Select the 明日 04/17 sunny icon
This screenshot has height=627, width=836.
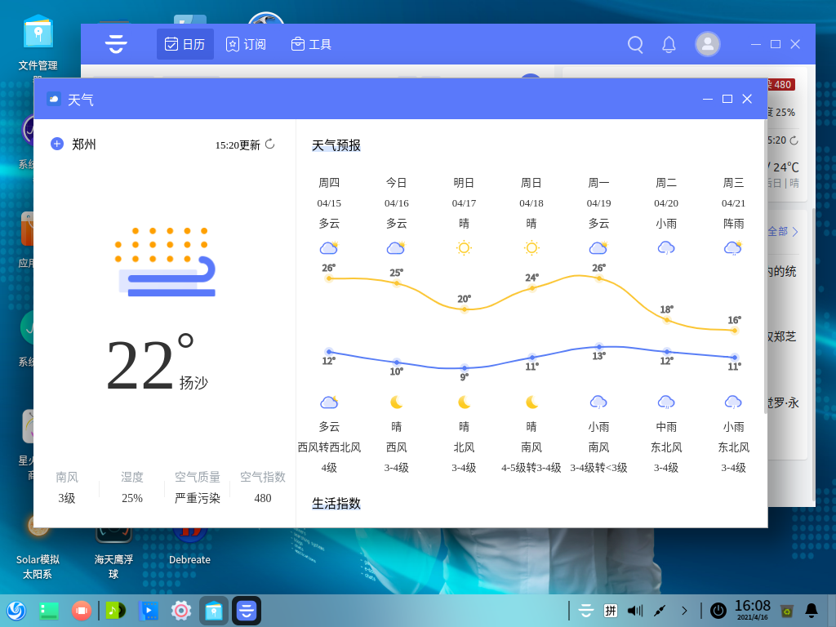pyautogui.click(x=464, y=248)
